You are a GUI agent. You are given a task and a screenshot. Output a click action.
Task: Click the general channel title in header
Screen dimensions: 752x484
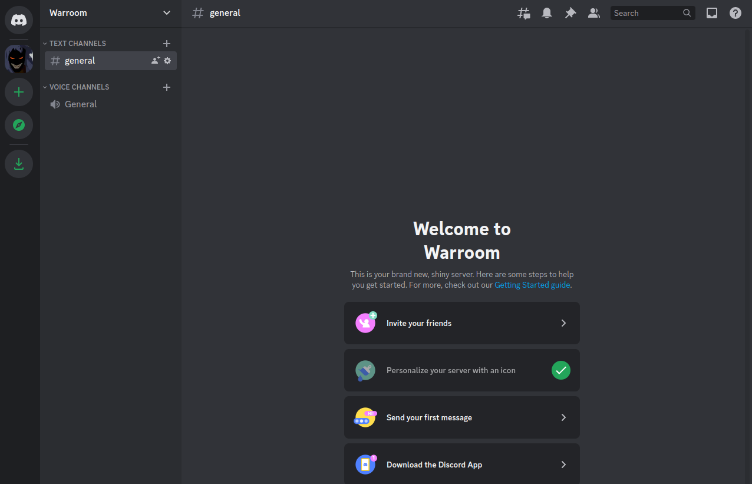click(x=225, y=13)
